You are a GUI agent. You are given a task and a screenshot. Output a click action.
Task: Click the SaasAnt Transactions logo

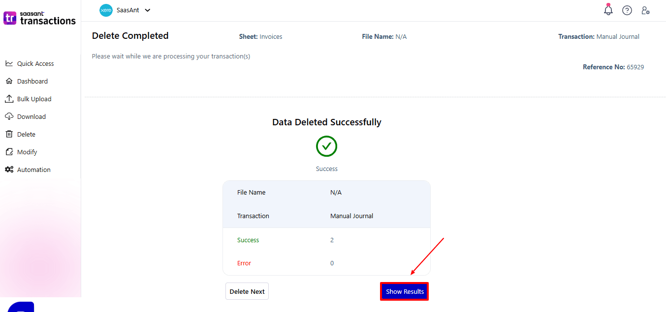(40, 18)
